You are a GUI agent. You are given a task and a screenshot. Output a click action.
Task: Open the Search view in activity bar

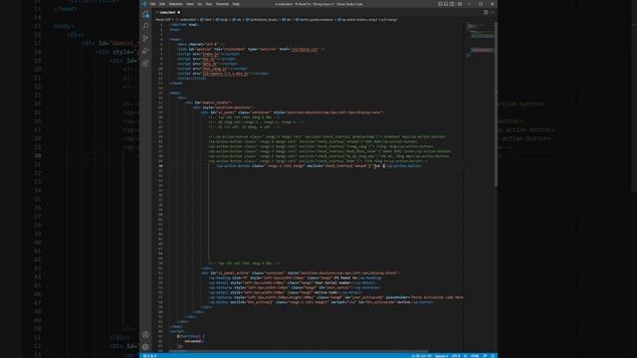pyautogui.click(x=146, y=26)
